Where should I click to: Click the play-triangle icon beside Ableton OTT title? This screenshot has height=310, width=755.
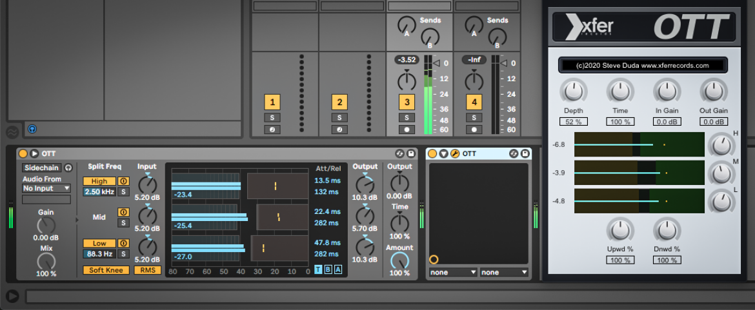[x=34, y=154]
